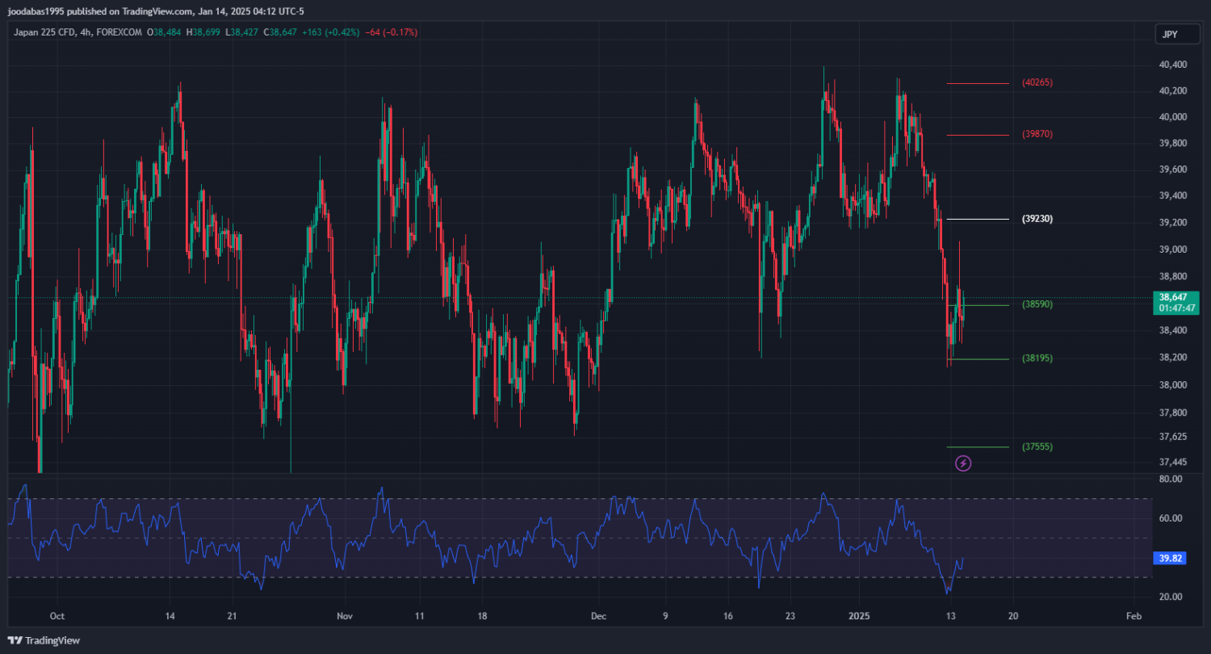This screenshot has height=654, width=1211.
Task: Select the green (38590) support level label
Action: point(1037,304)
